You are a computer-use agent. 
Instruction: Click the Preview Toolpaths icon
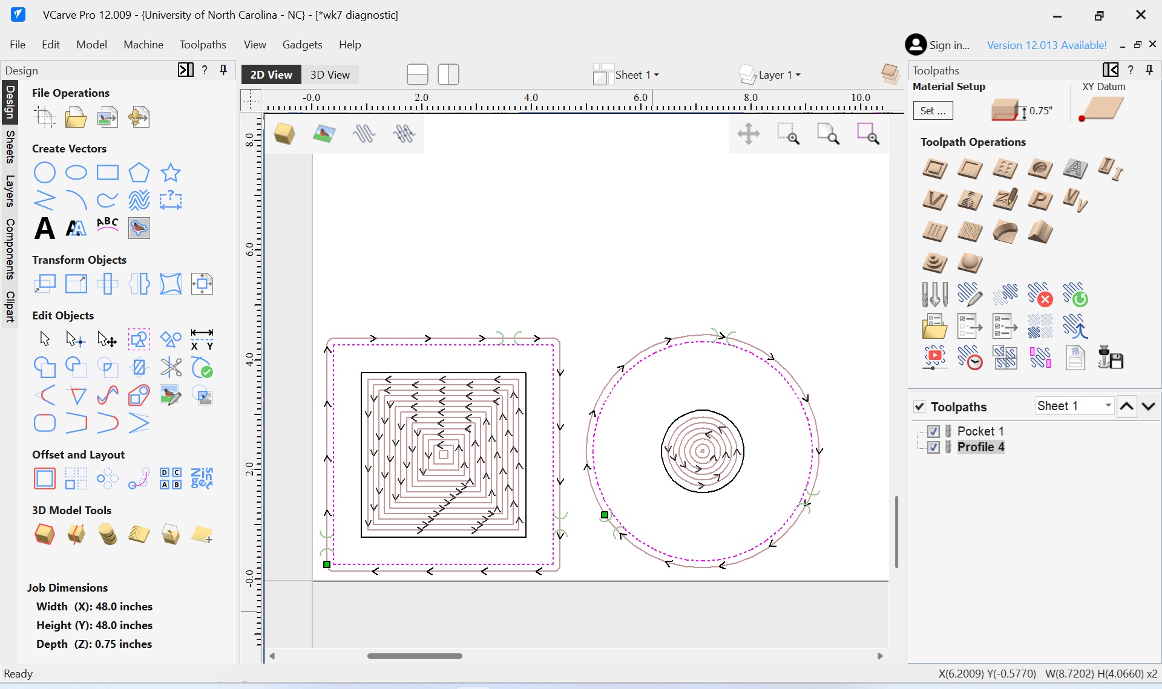pyautogui.click(x=934, y=358)
